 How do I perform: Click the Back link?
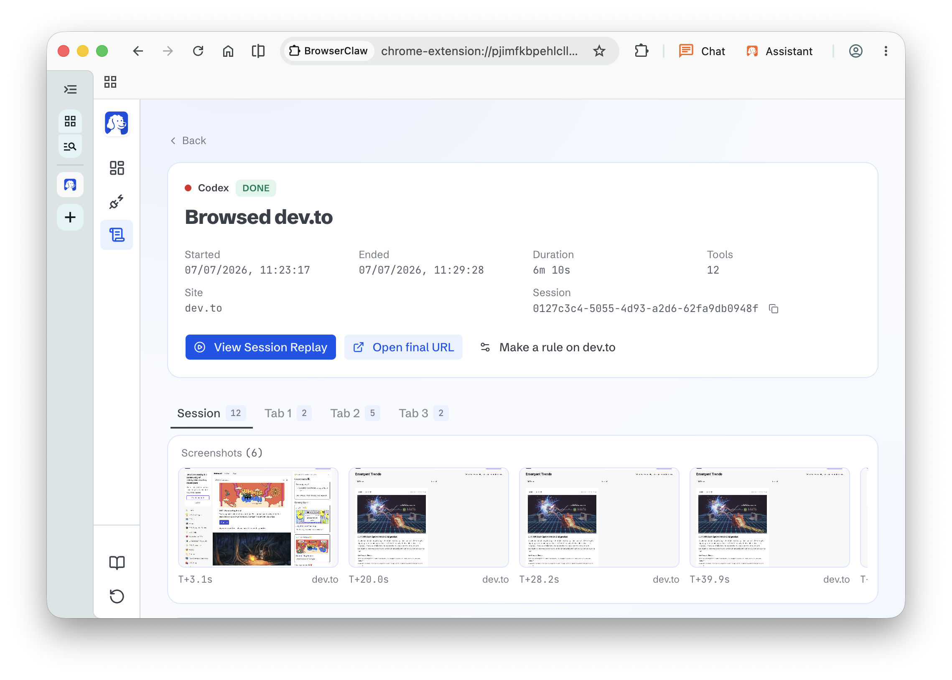[188, 141]
